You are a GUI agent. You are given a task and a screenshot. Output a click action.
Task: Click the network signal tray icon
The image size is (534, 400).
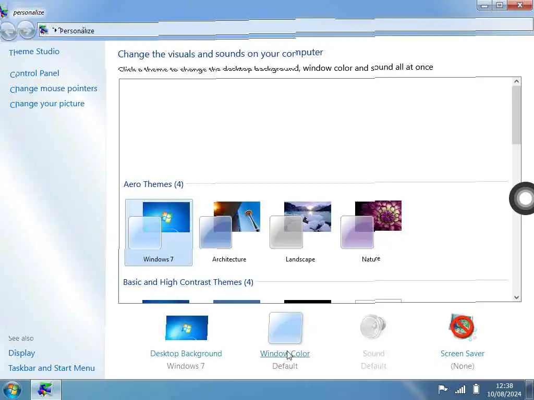click(460, 389)
